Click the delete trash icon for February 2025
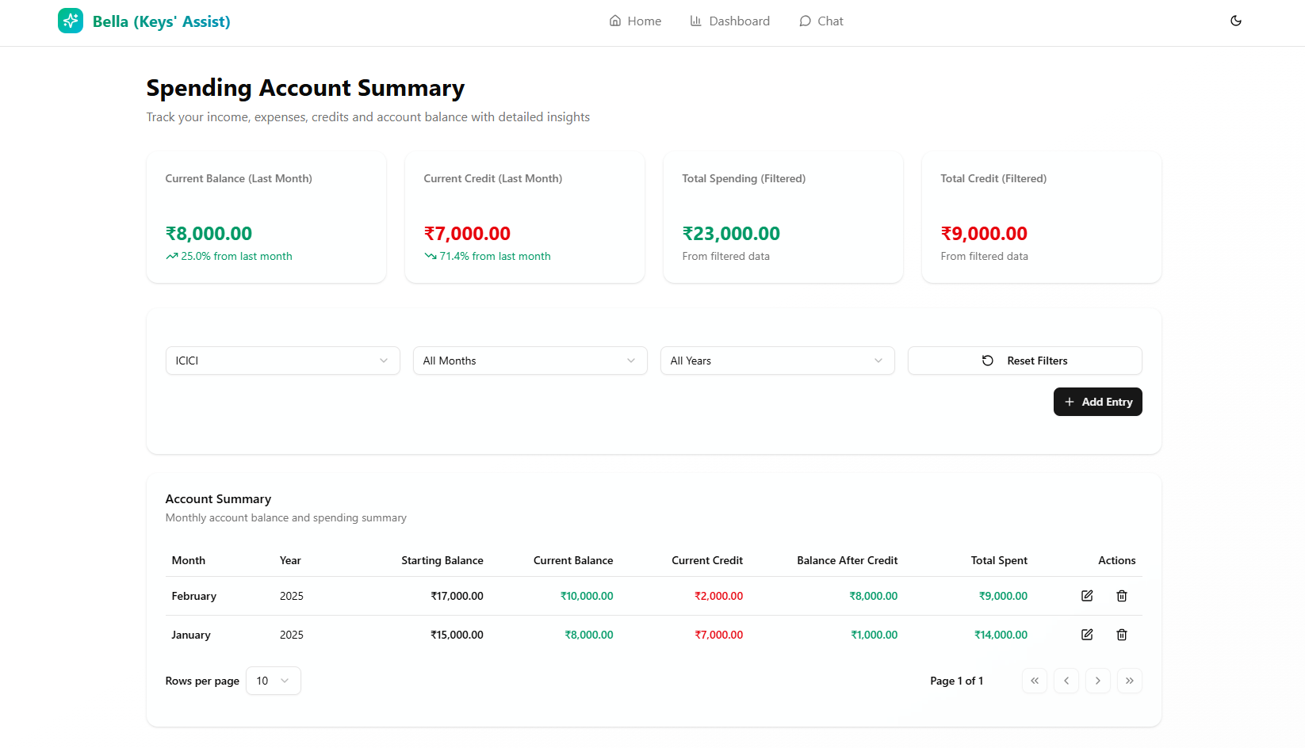 point(1122,595)
